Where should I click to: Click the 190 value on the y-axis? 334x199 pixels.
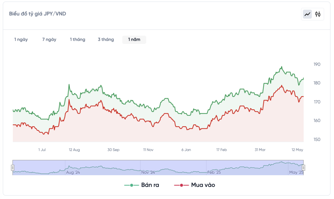(317, 64)
